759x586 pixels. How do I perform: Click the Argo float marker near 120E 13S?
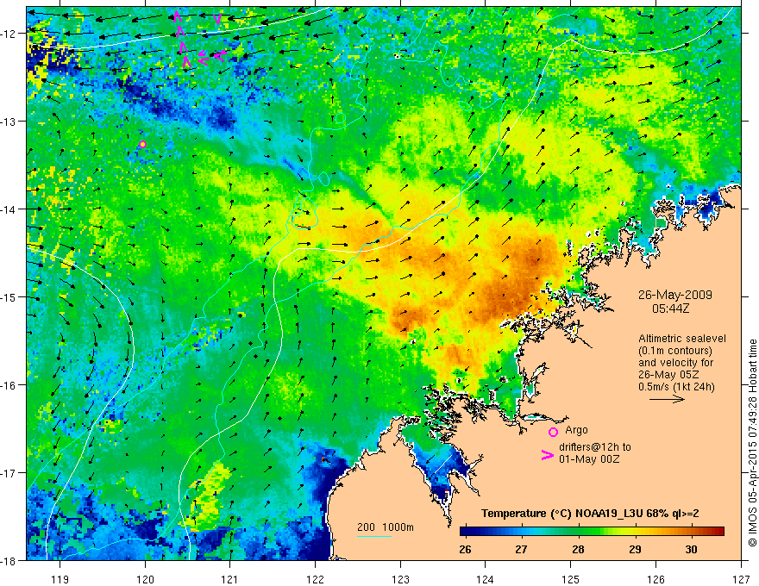point(143,144)
